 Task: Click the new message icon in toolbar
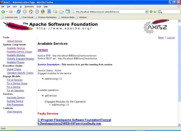(x=55, y=12)
